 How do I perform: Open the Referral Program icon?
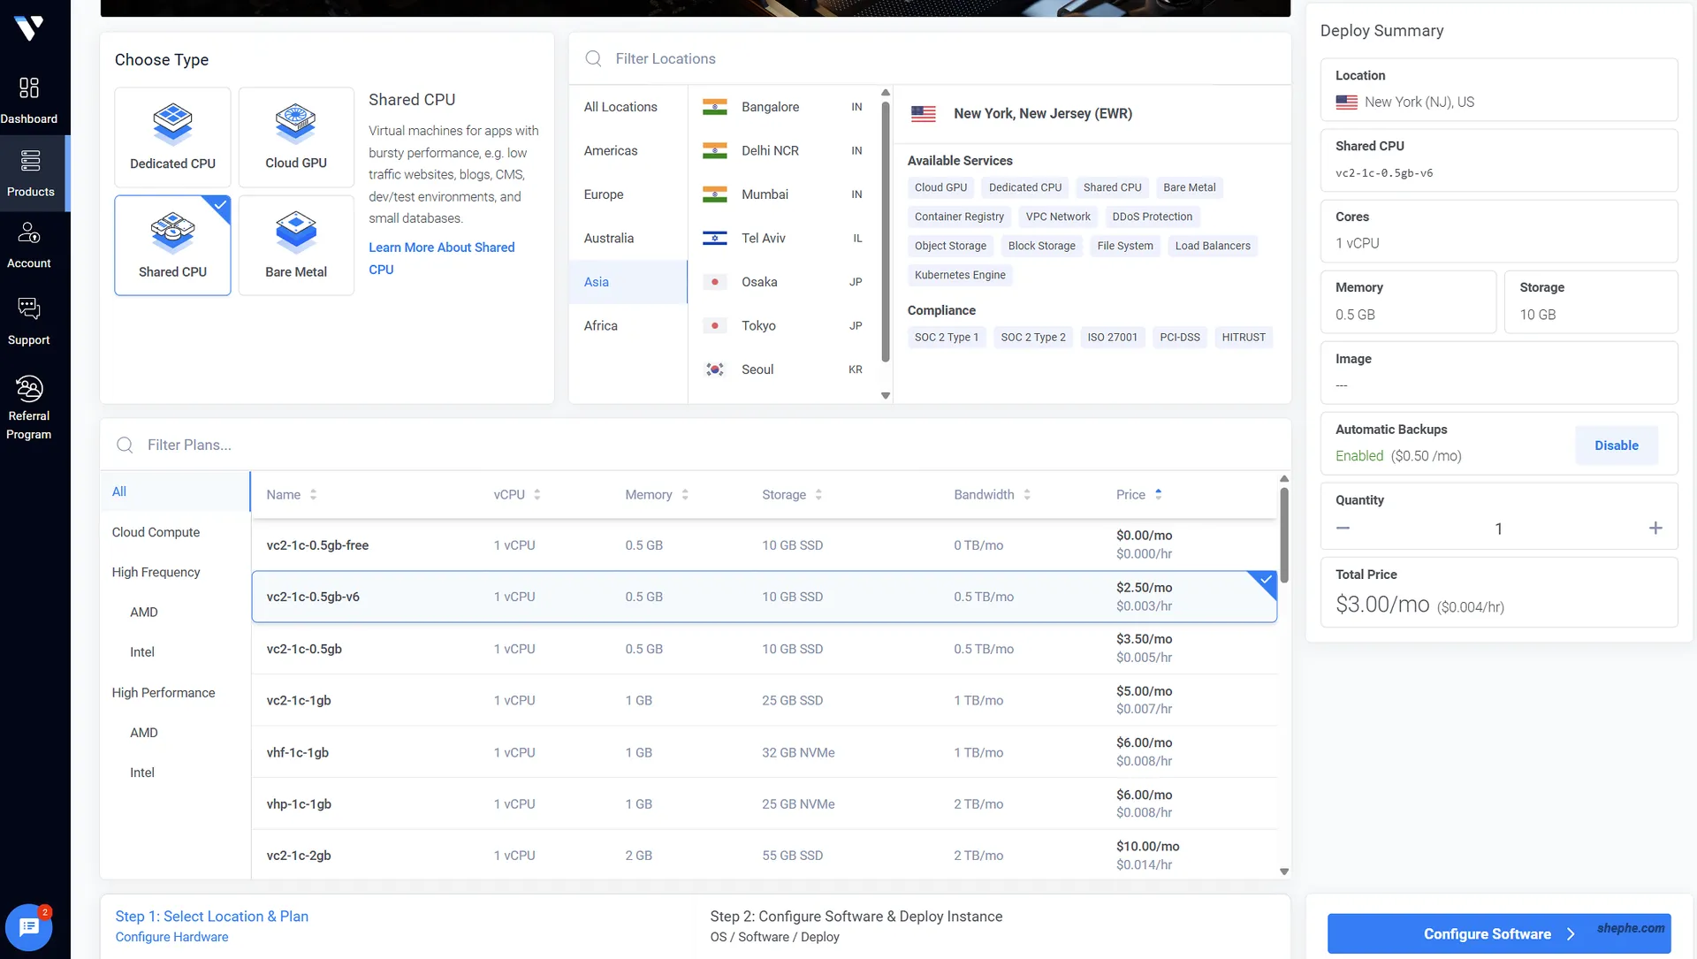coord(29,390)
